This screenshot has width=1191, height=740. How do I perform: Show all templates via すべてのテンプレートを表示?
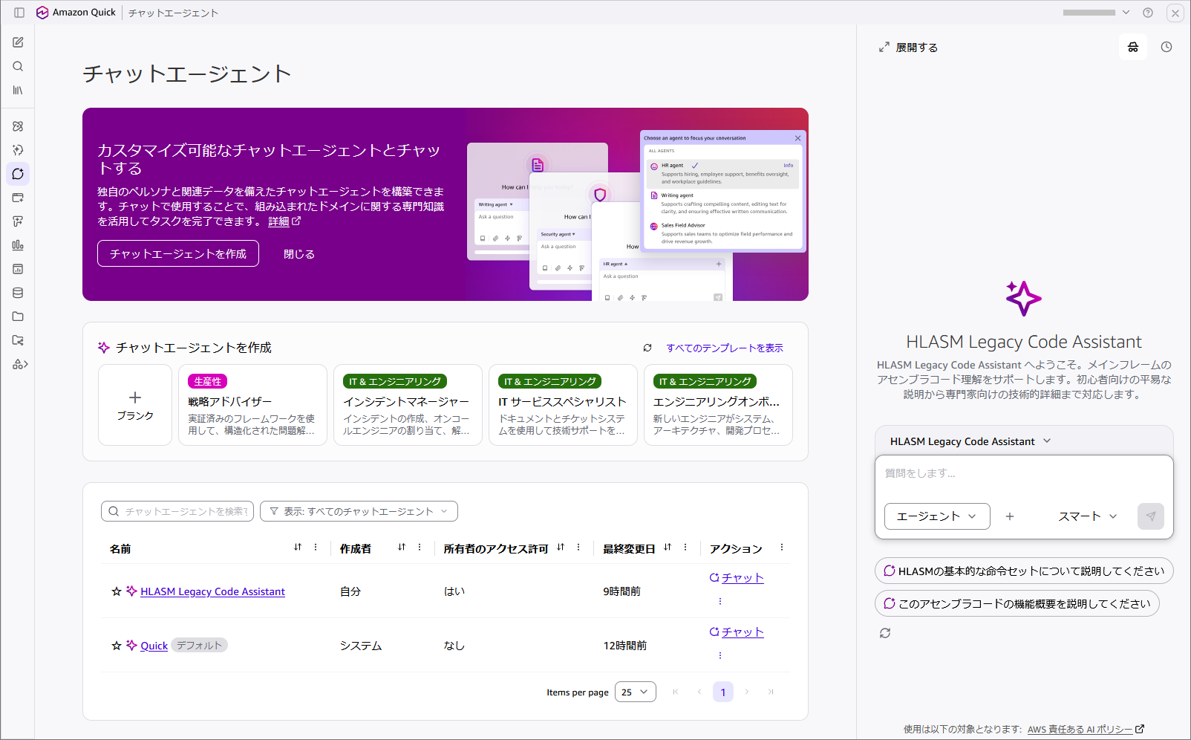click(725, 348)
